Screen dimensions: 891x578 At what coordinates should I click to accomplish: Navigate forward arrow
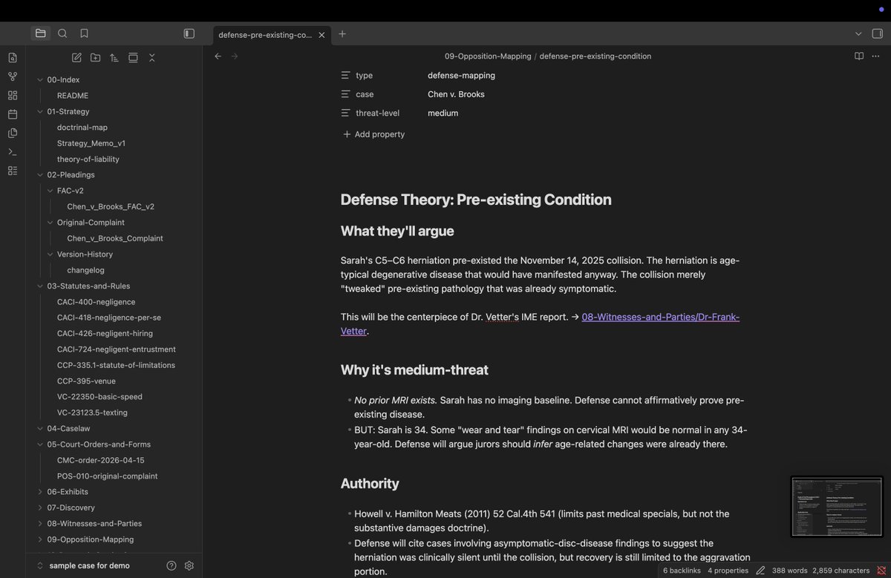235,56
